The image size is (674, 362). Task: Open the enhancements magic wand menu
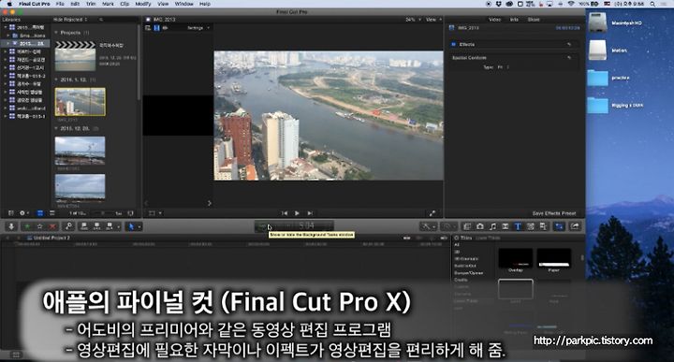(428, 226)
